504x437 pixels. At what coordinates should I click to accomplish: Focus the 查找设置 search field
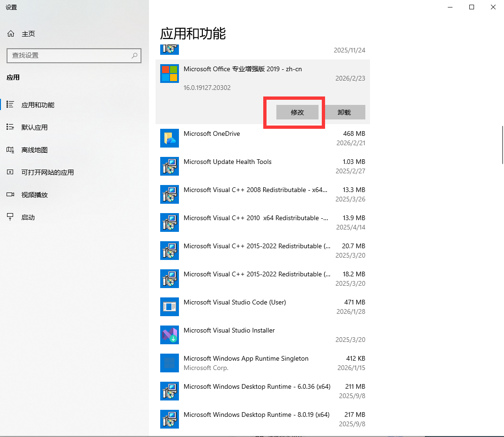pos(74,56)
